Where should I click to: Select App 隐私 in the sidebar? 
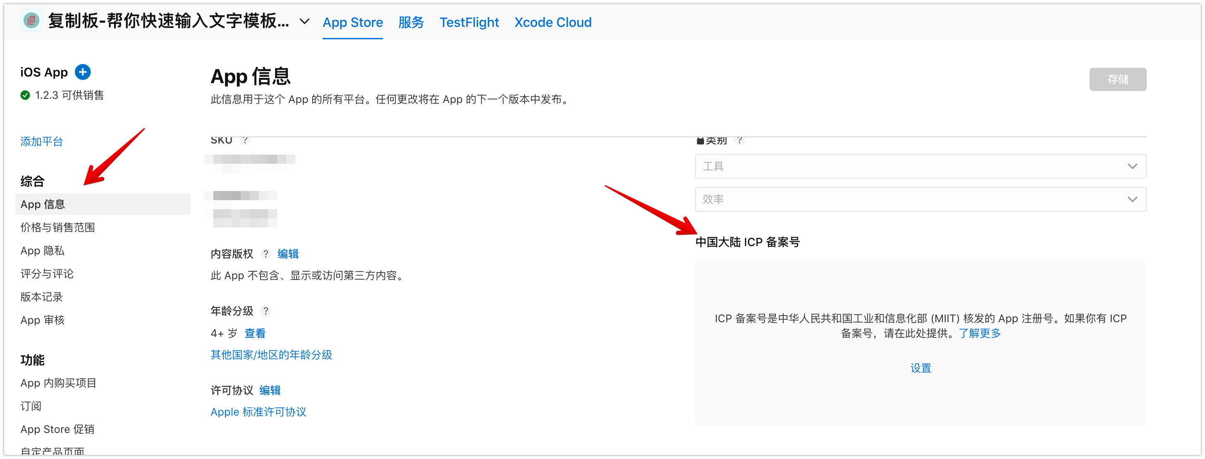point(42,251)
